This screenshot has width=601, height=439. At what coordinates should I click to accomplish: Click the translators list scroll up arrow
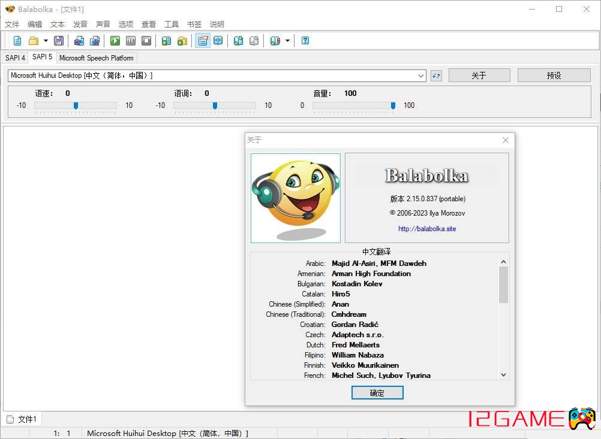click(504, 262)
